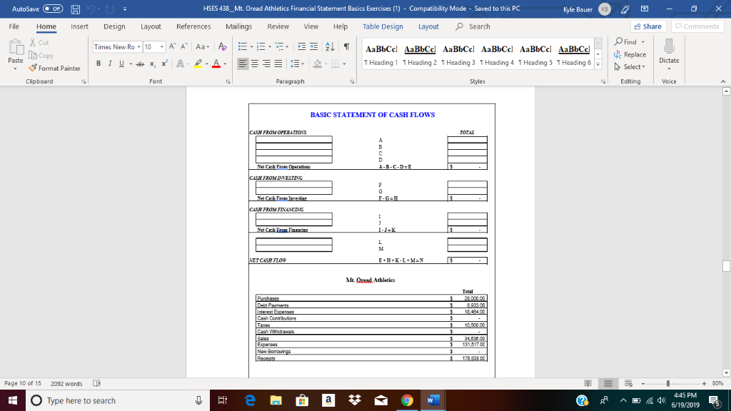This screenshot has width=731, height=411.
Task: Expand the font color dropdown arrow
Action: point(225,64)
